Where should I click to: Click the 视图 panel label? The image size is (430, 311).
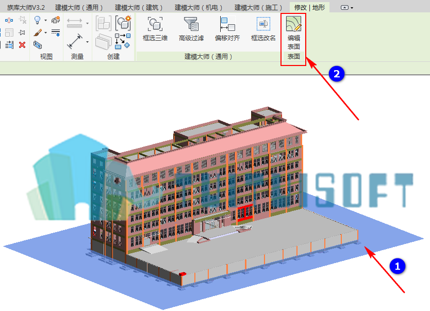click(46, 57)
